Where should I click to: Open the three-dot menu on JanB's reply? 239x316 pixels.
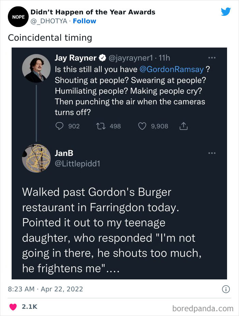(x=212, y=153)
